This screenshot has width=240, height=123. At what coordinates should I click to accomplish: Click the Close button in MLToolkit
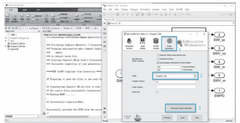tap(183, 118)
